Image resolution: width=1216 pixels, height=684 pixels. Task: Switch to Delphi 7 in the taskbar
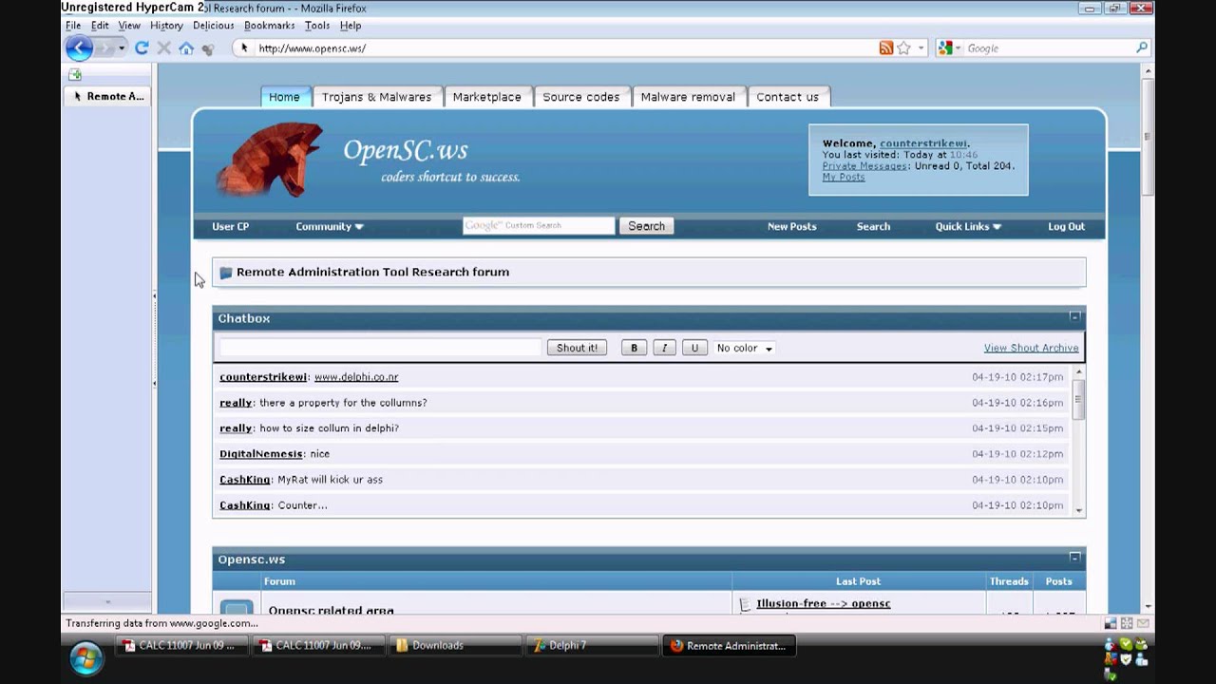coord(591,646)
